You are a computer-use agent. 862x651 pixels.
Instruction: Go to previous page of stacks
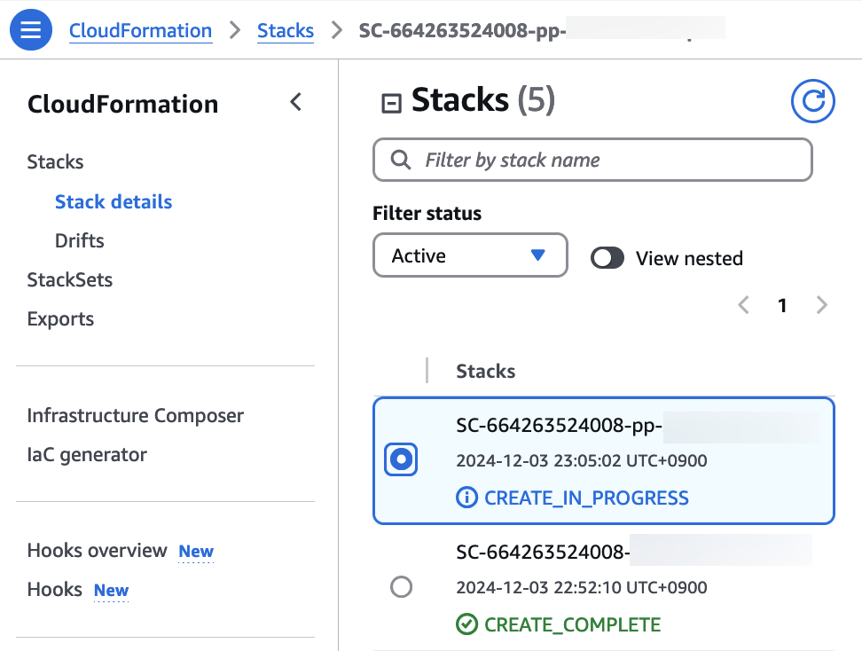click(x=744, y=304)
